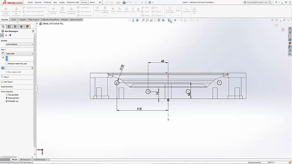Confirm Kes-Ekstrüzyon with the green check button
This screenshot has height=164, width=292.
tap(2, 35)
